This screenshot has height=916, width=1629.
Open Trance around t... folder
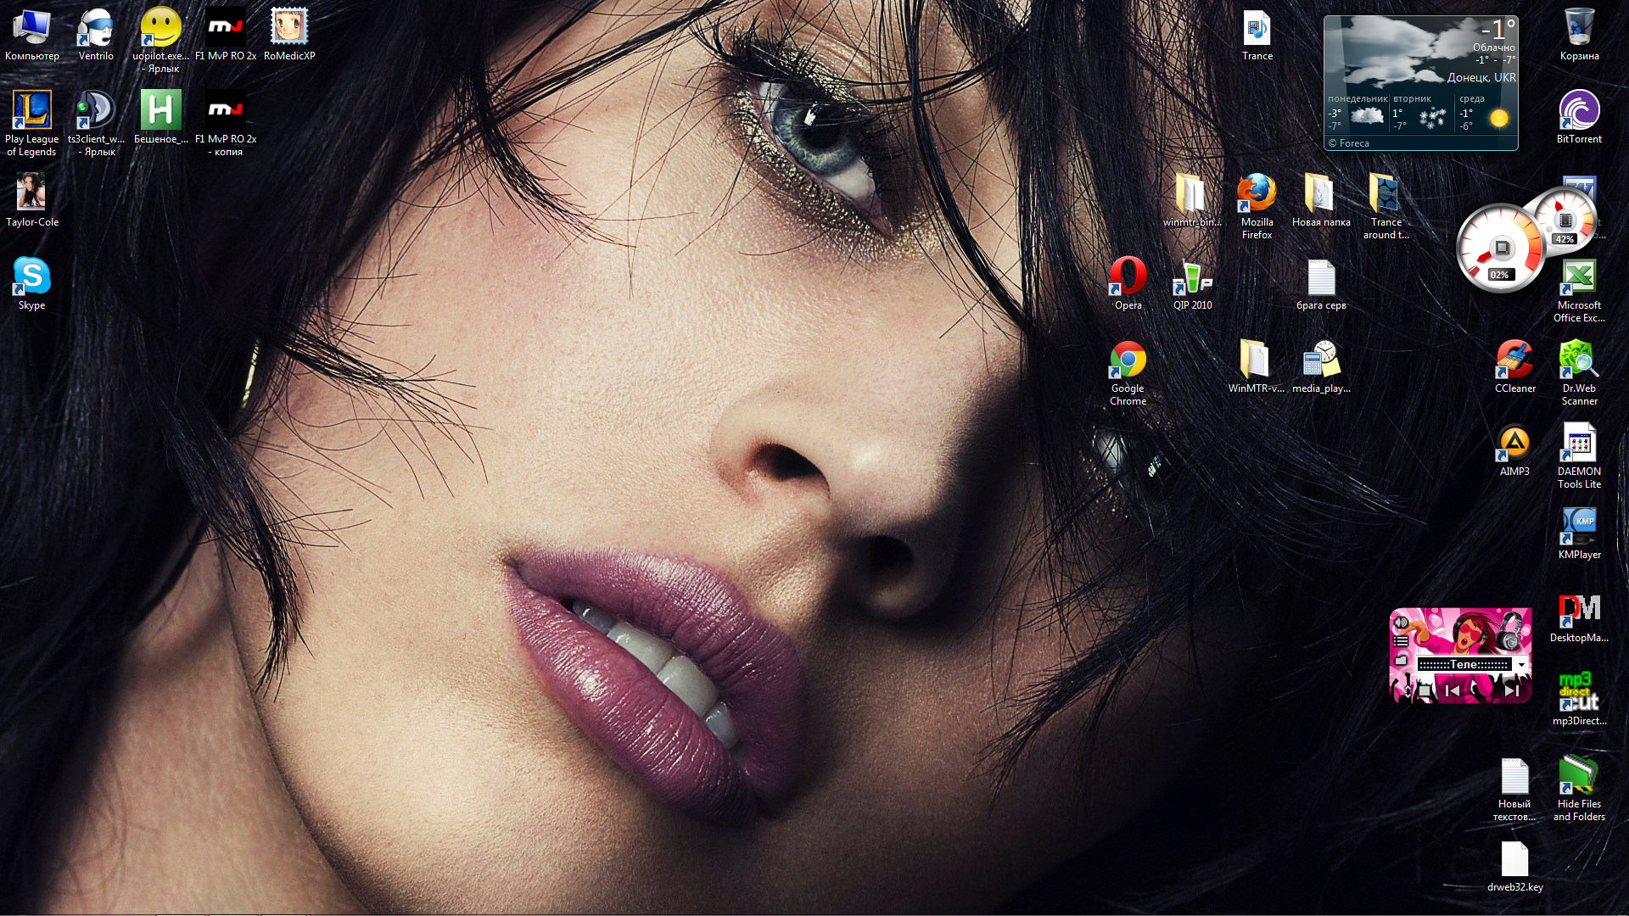click(x=1385, y=207)
